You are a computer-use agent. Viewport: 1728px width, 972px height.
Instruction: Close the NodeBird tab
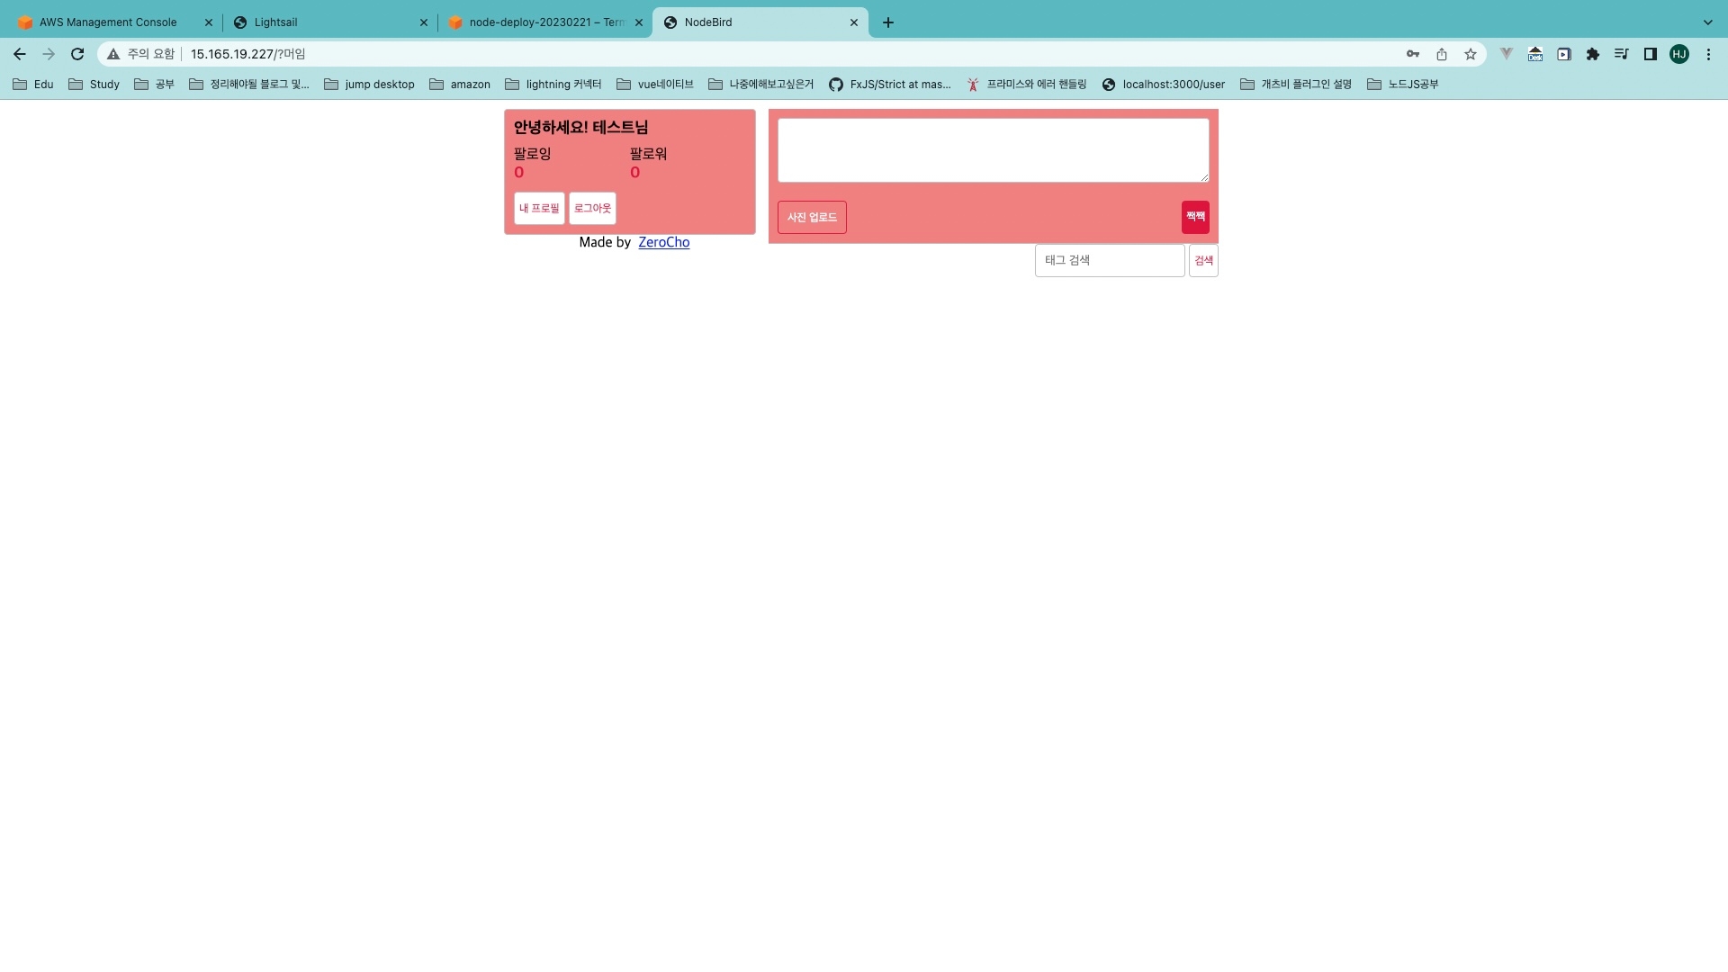854,22
